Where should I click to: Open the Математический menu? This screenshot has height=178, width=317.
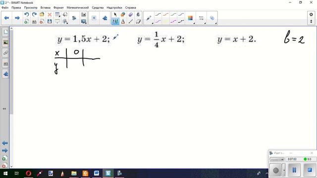(x=78, y=7)
